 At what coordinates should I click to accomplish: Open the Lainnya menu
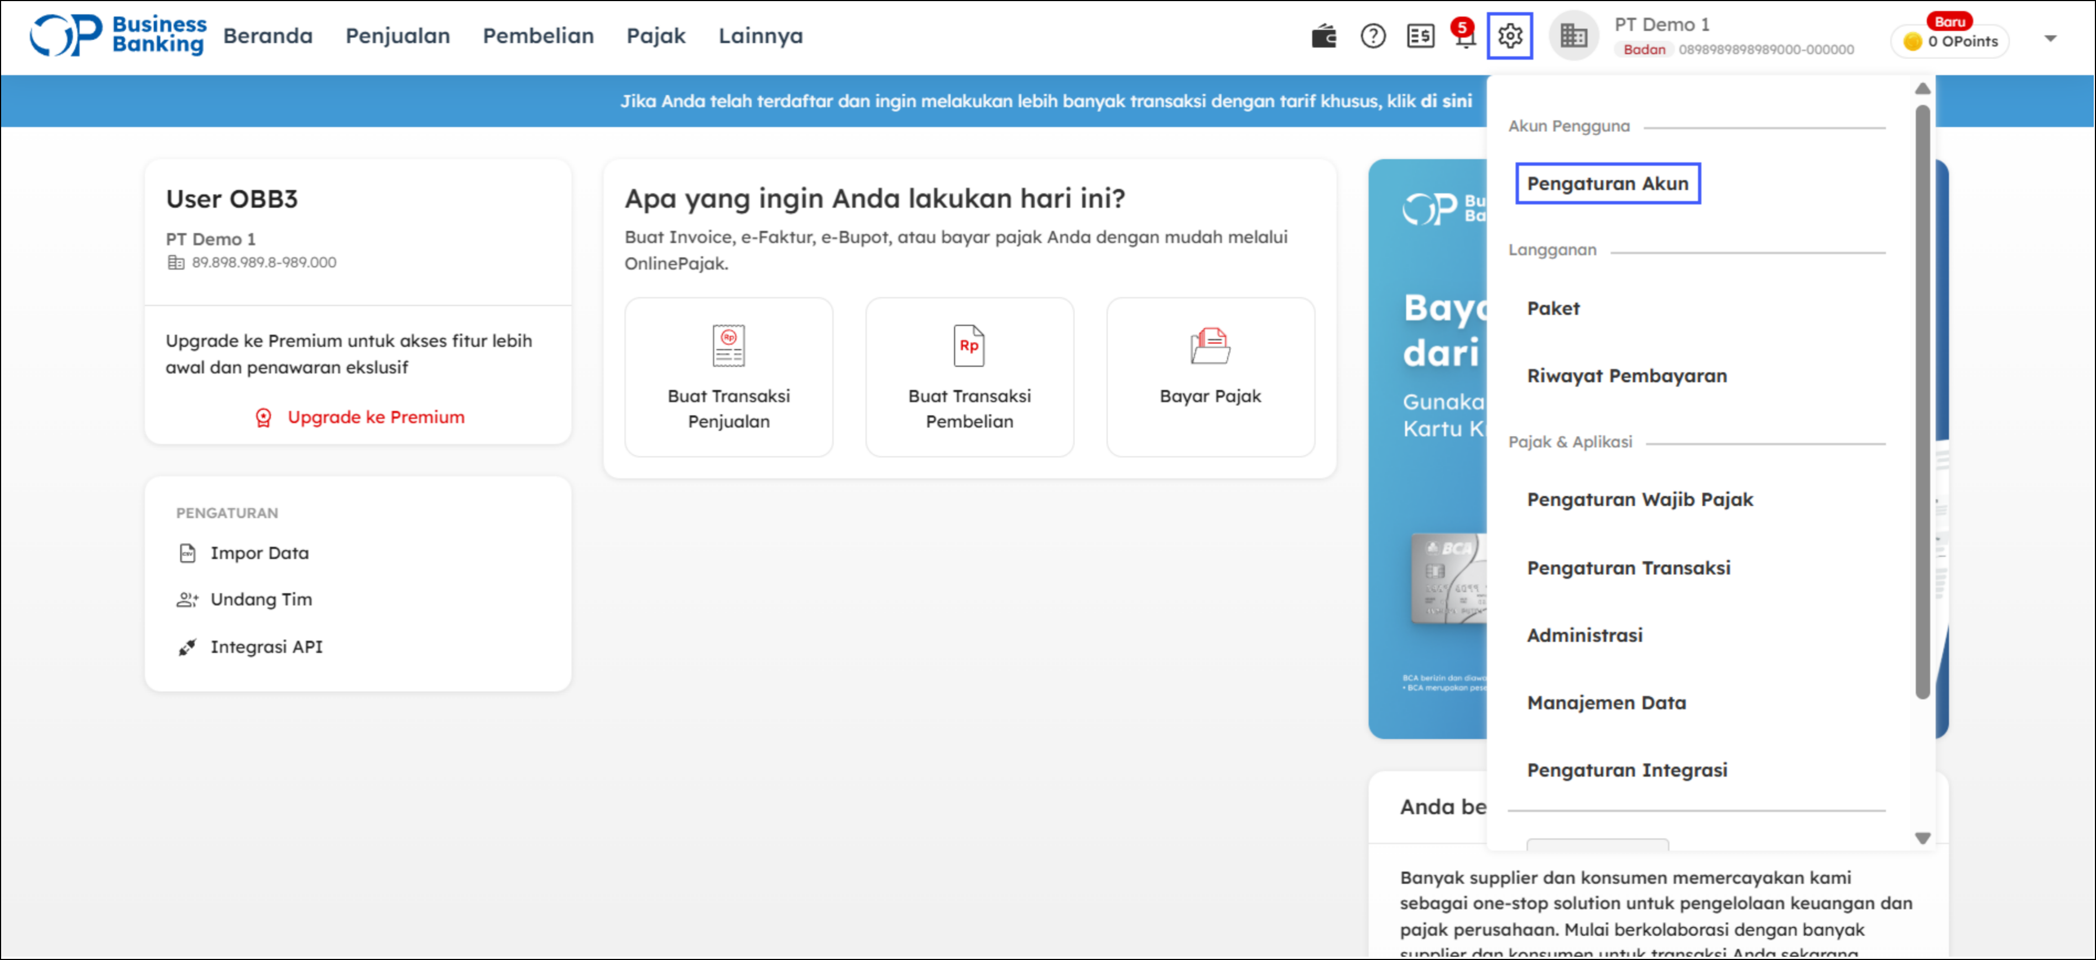pyautogui.click(x=760, y=36)
